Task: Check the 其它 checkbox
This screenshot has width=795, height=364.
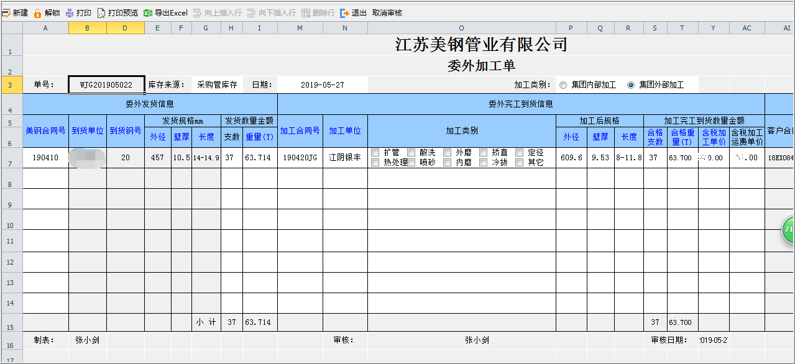Action: [520, 163]
